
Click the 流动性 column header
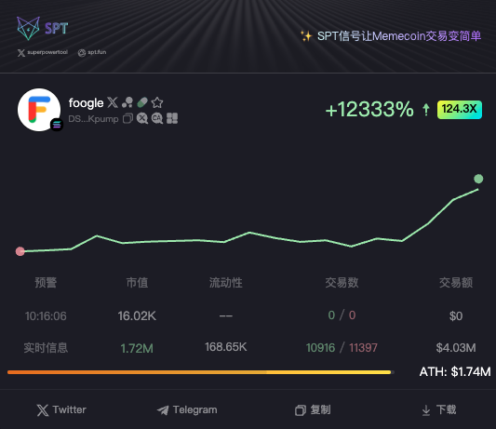226,283
